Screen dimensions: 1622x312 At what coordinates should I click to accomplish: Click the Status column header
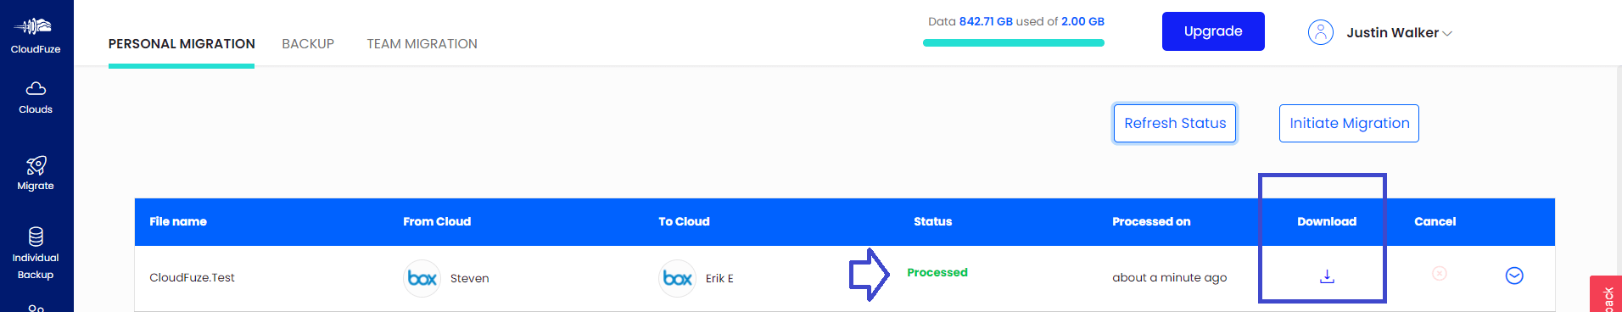(x=932, y=221)
